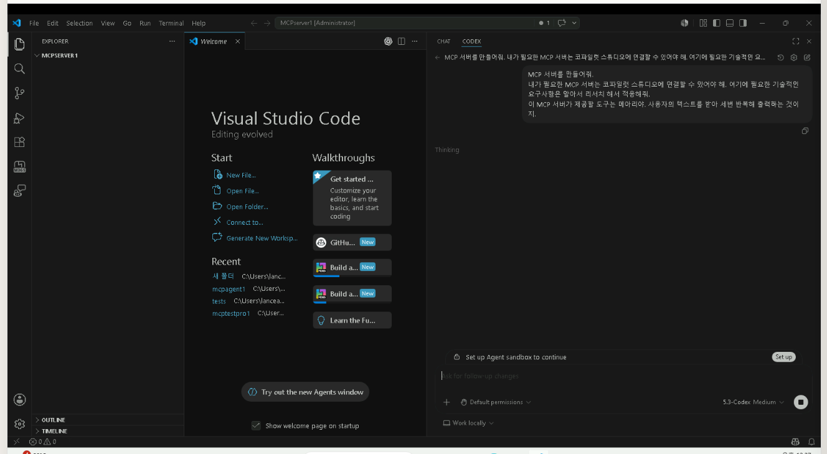Screen dimensions: 827x454
Task: Open Codex settings gear
Action: tap(794, 57)
